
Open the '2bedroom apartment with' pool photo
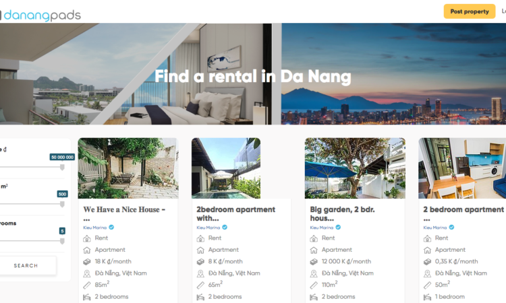(226, 168)
